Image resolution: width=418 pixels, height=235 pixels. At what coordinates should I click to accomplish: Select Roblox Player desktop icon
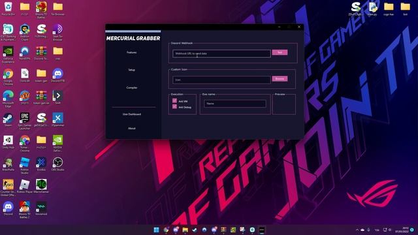point(25,186)
